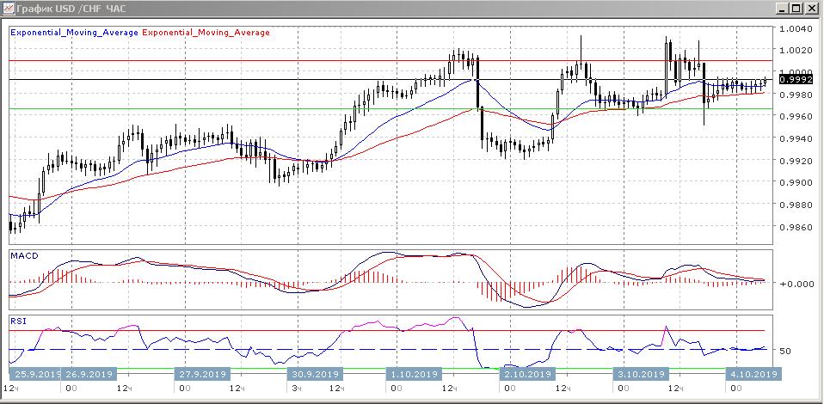The width and height of the screenshot is (824, 404).
Task: Select the 2.10.2019 date marker
Action: pyautogui.click(x=529, y=375)
